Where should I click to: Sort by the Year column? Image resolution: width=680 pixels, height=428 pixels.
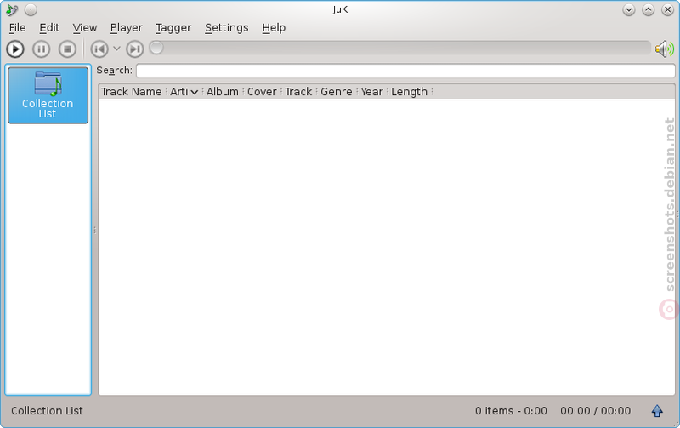371,92
